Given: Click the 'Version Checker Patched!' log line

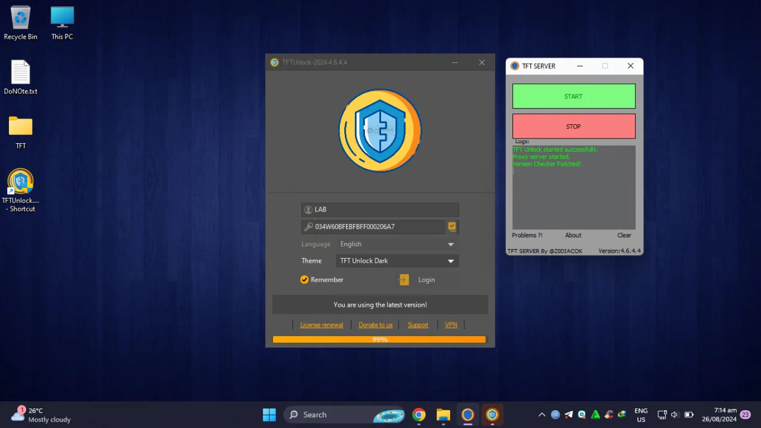Looking at the screenshot, I should pyautogui.click(x=547, y=164).
